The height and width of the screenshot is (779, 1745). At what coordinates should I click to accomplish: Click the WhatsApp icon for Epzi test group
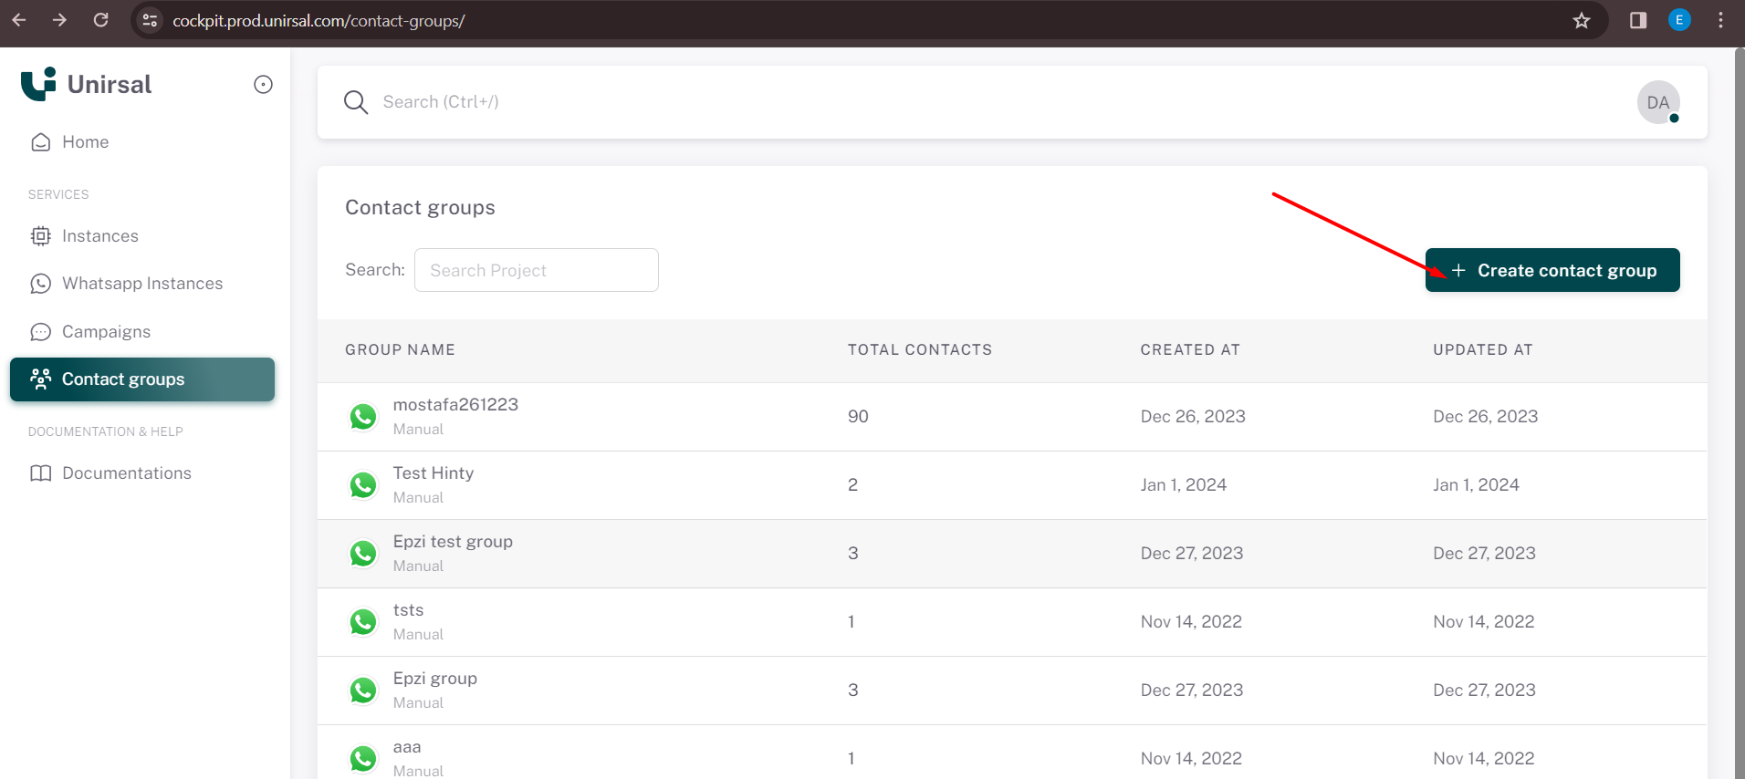[363, 554]
